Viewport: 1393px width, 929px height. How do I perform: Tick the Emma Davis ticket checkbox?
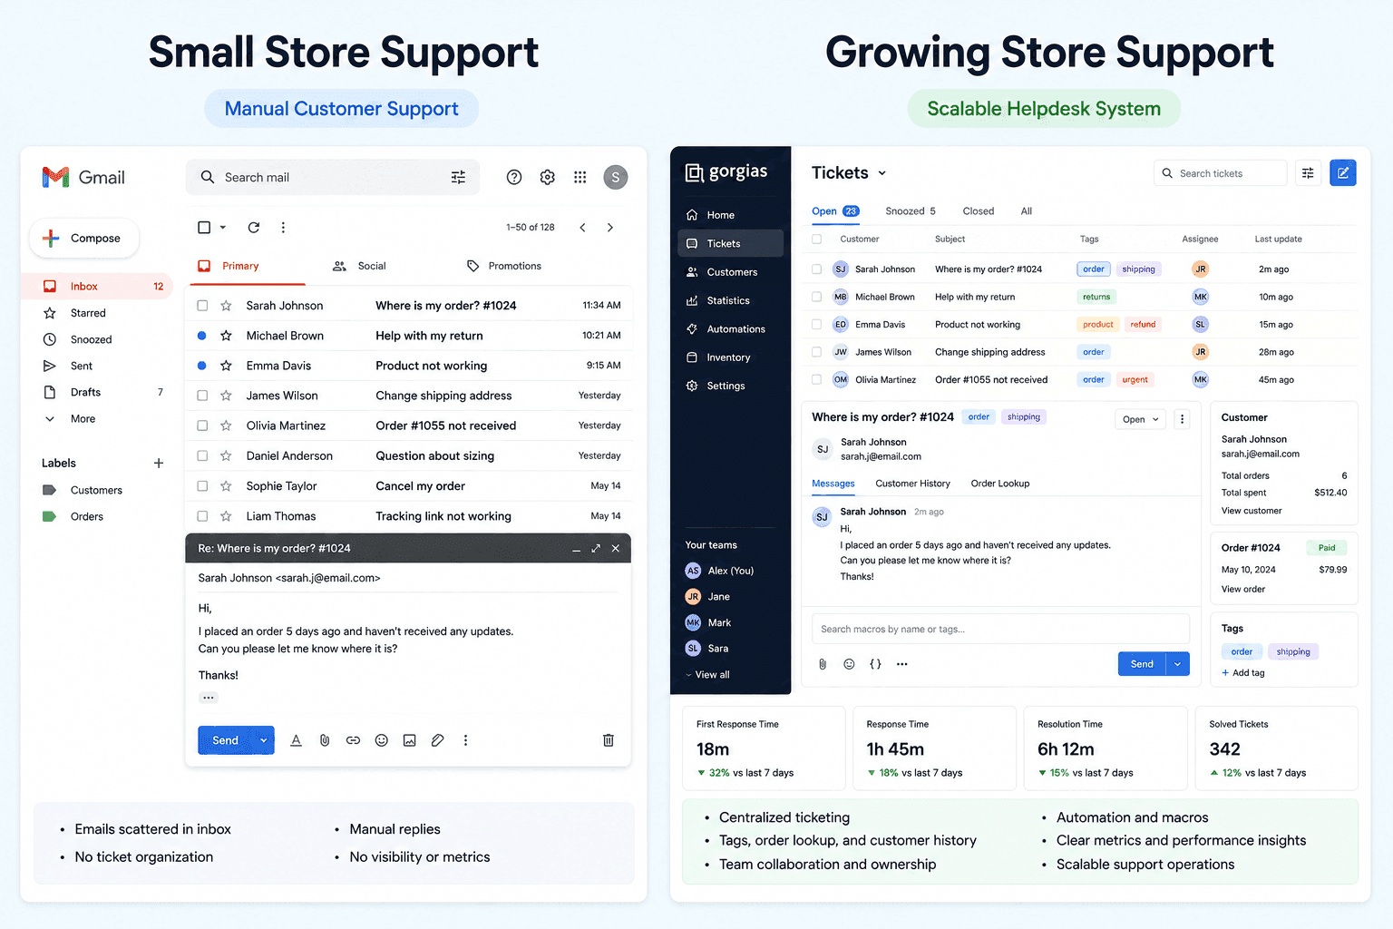pyautogui.click(x=816, y=324)
